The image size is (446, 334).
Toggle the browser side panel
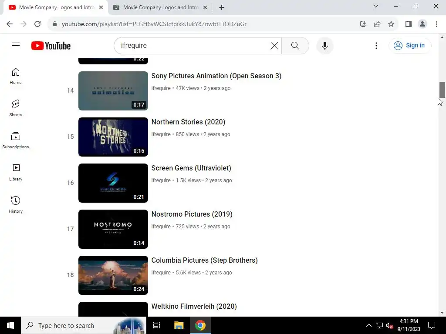pos(409,24)
